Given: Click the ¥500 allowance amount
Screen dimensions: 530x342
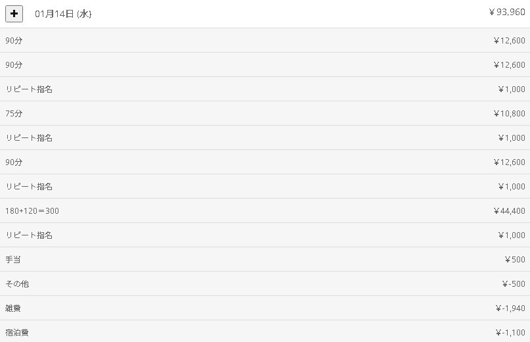Looking at the screenshot, I should [515, 260].
